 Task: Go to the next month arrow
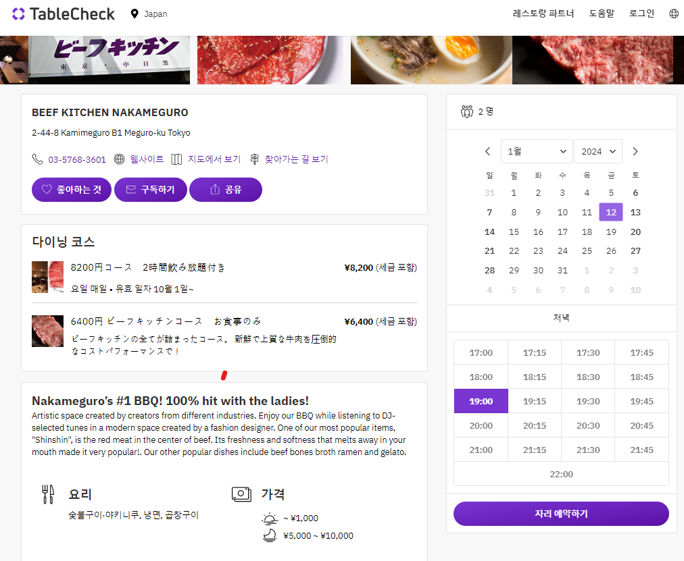pyautogui.click(x=635, y=151)
